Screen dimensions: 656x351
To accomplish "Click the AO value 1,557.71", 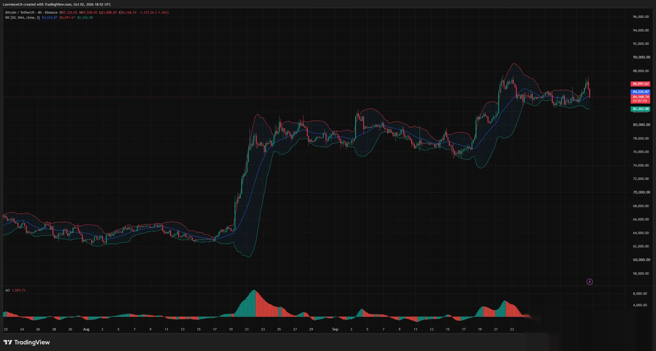I will pyautogui.click(x=19, y=290).
